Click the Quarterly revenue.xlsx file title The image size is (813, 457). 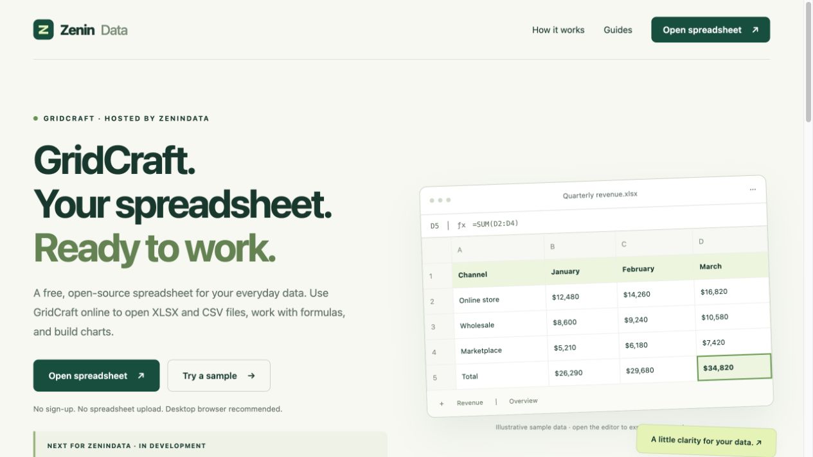click(600, 194)
